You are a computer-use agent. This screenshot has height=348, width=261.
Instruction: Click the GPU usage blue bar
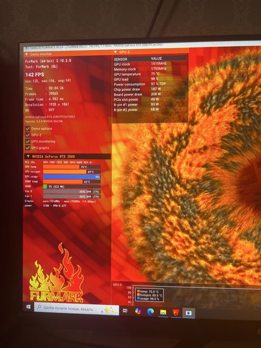pyautogui.click(x=72, y=176)
